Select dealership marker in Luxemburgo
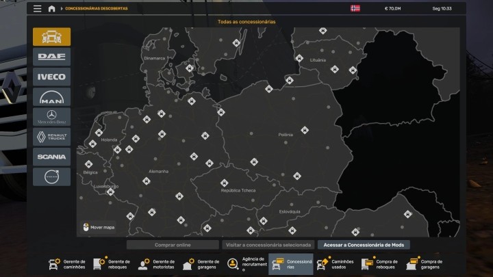This screenshot has width=493, height=277. (x=110, y=192)
